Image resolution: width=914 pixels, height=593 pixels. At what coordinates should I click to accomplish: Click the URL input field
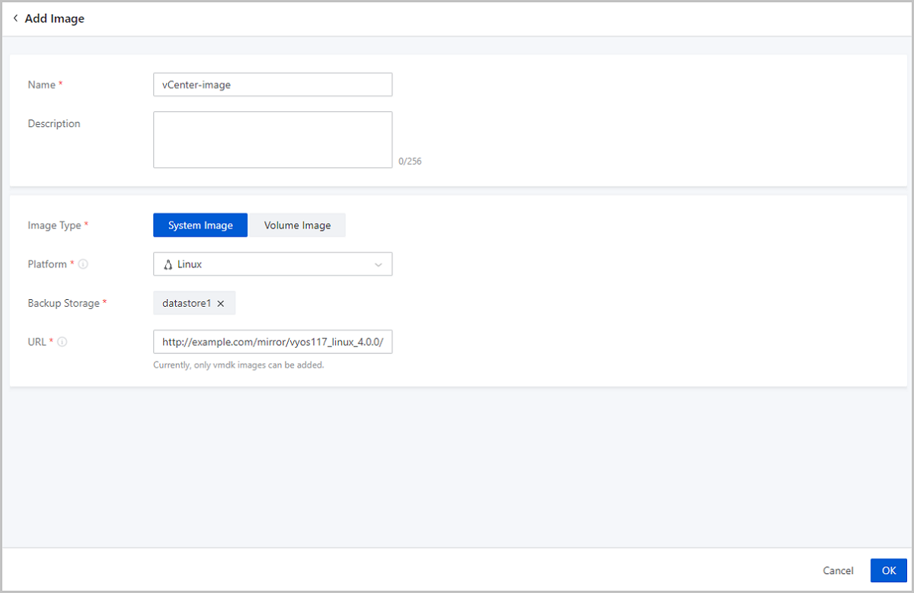point(273,342)
